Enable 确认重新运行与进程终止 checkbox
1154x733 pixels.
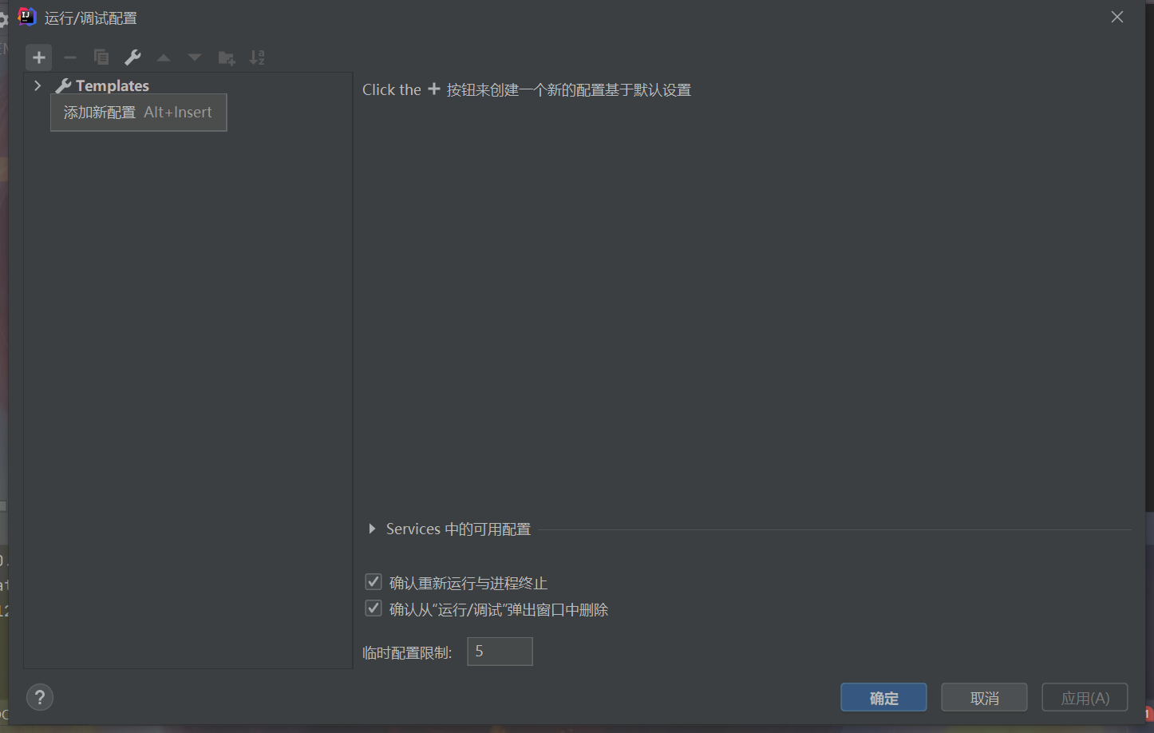point(373,581)
